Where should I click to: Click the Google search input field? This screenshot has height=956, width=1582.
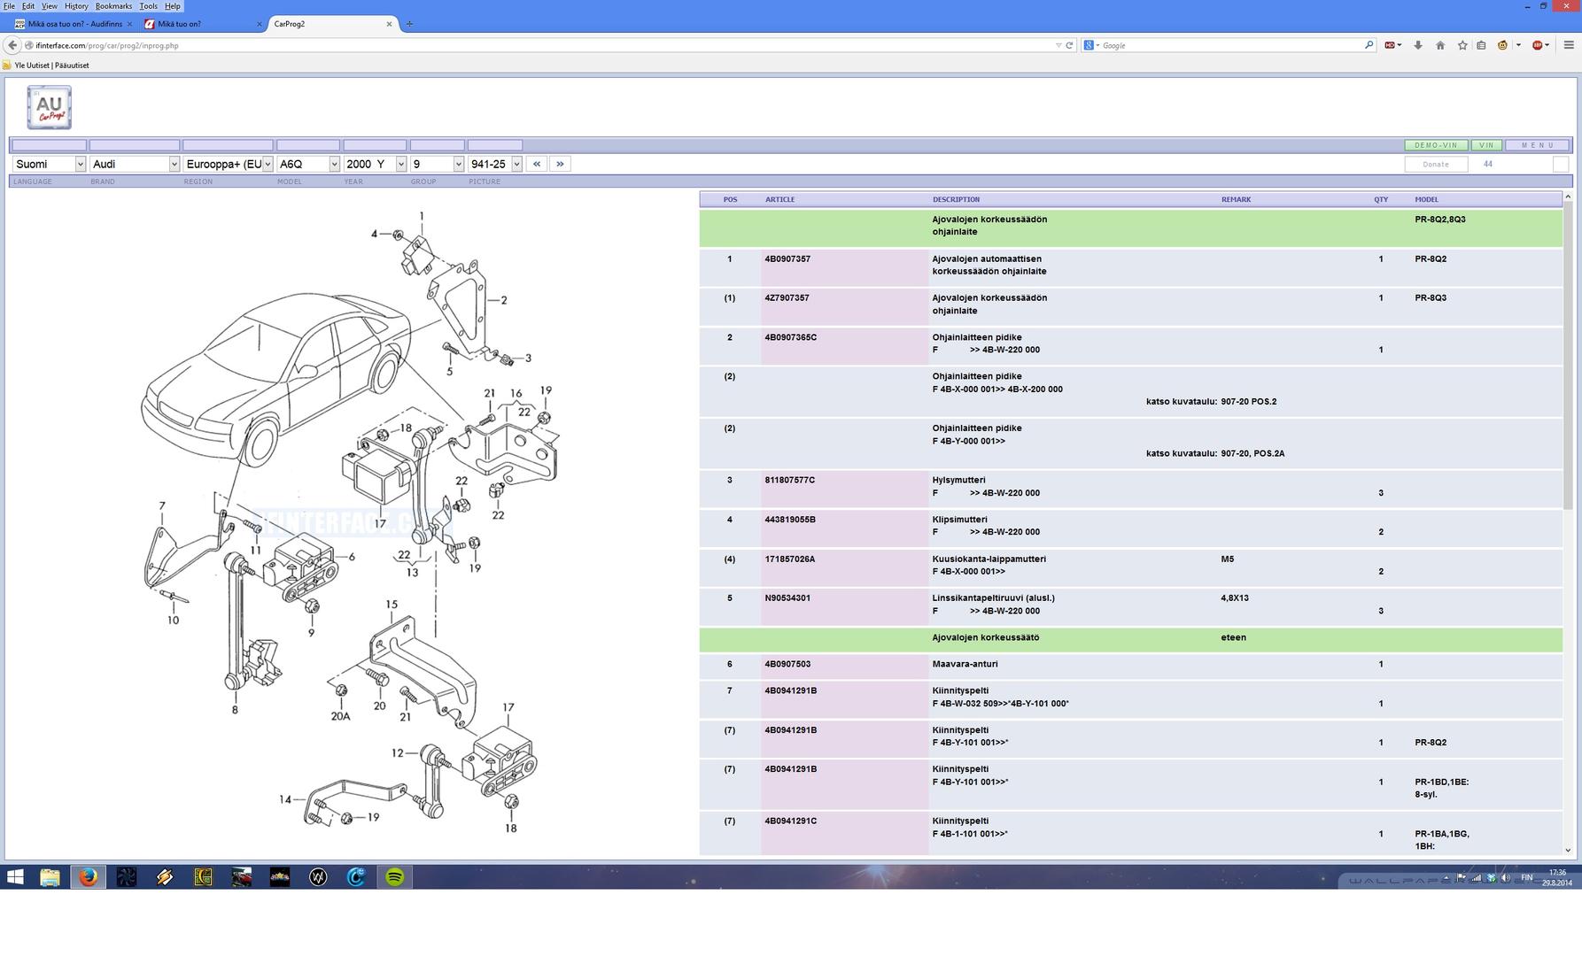1231,45
